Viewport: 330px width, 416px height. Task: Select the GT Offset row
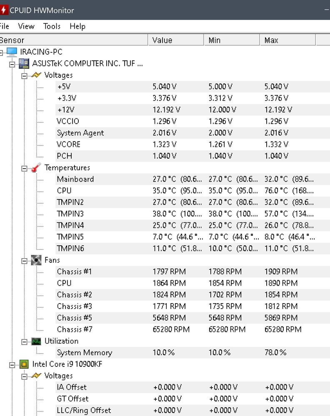click(x=192, y=399)
